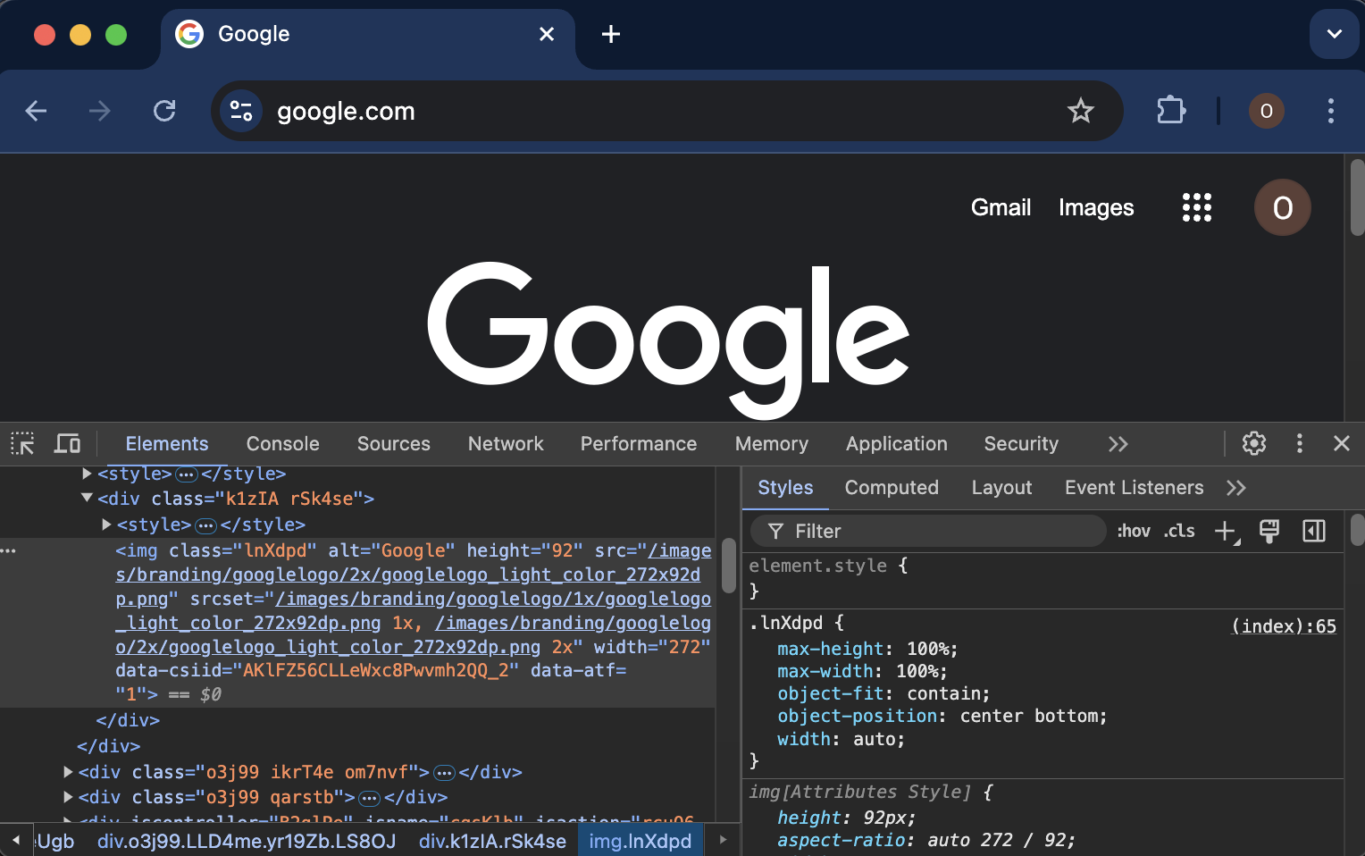
Task: Open the Gmail link
Action: [x=1001, y=207]
